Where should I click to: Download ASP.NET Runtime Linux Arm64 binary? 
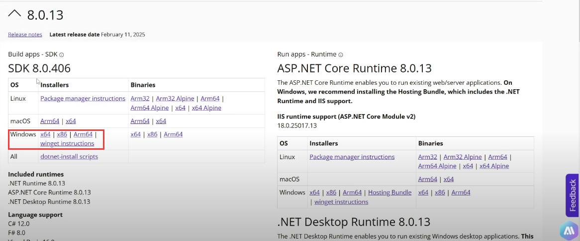click(498, 157)
